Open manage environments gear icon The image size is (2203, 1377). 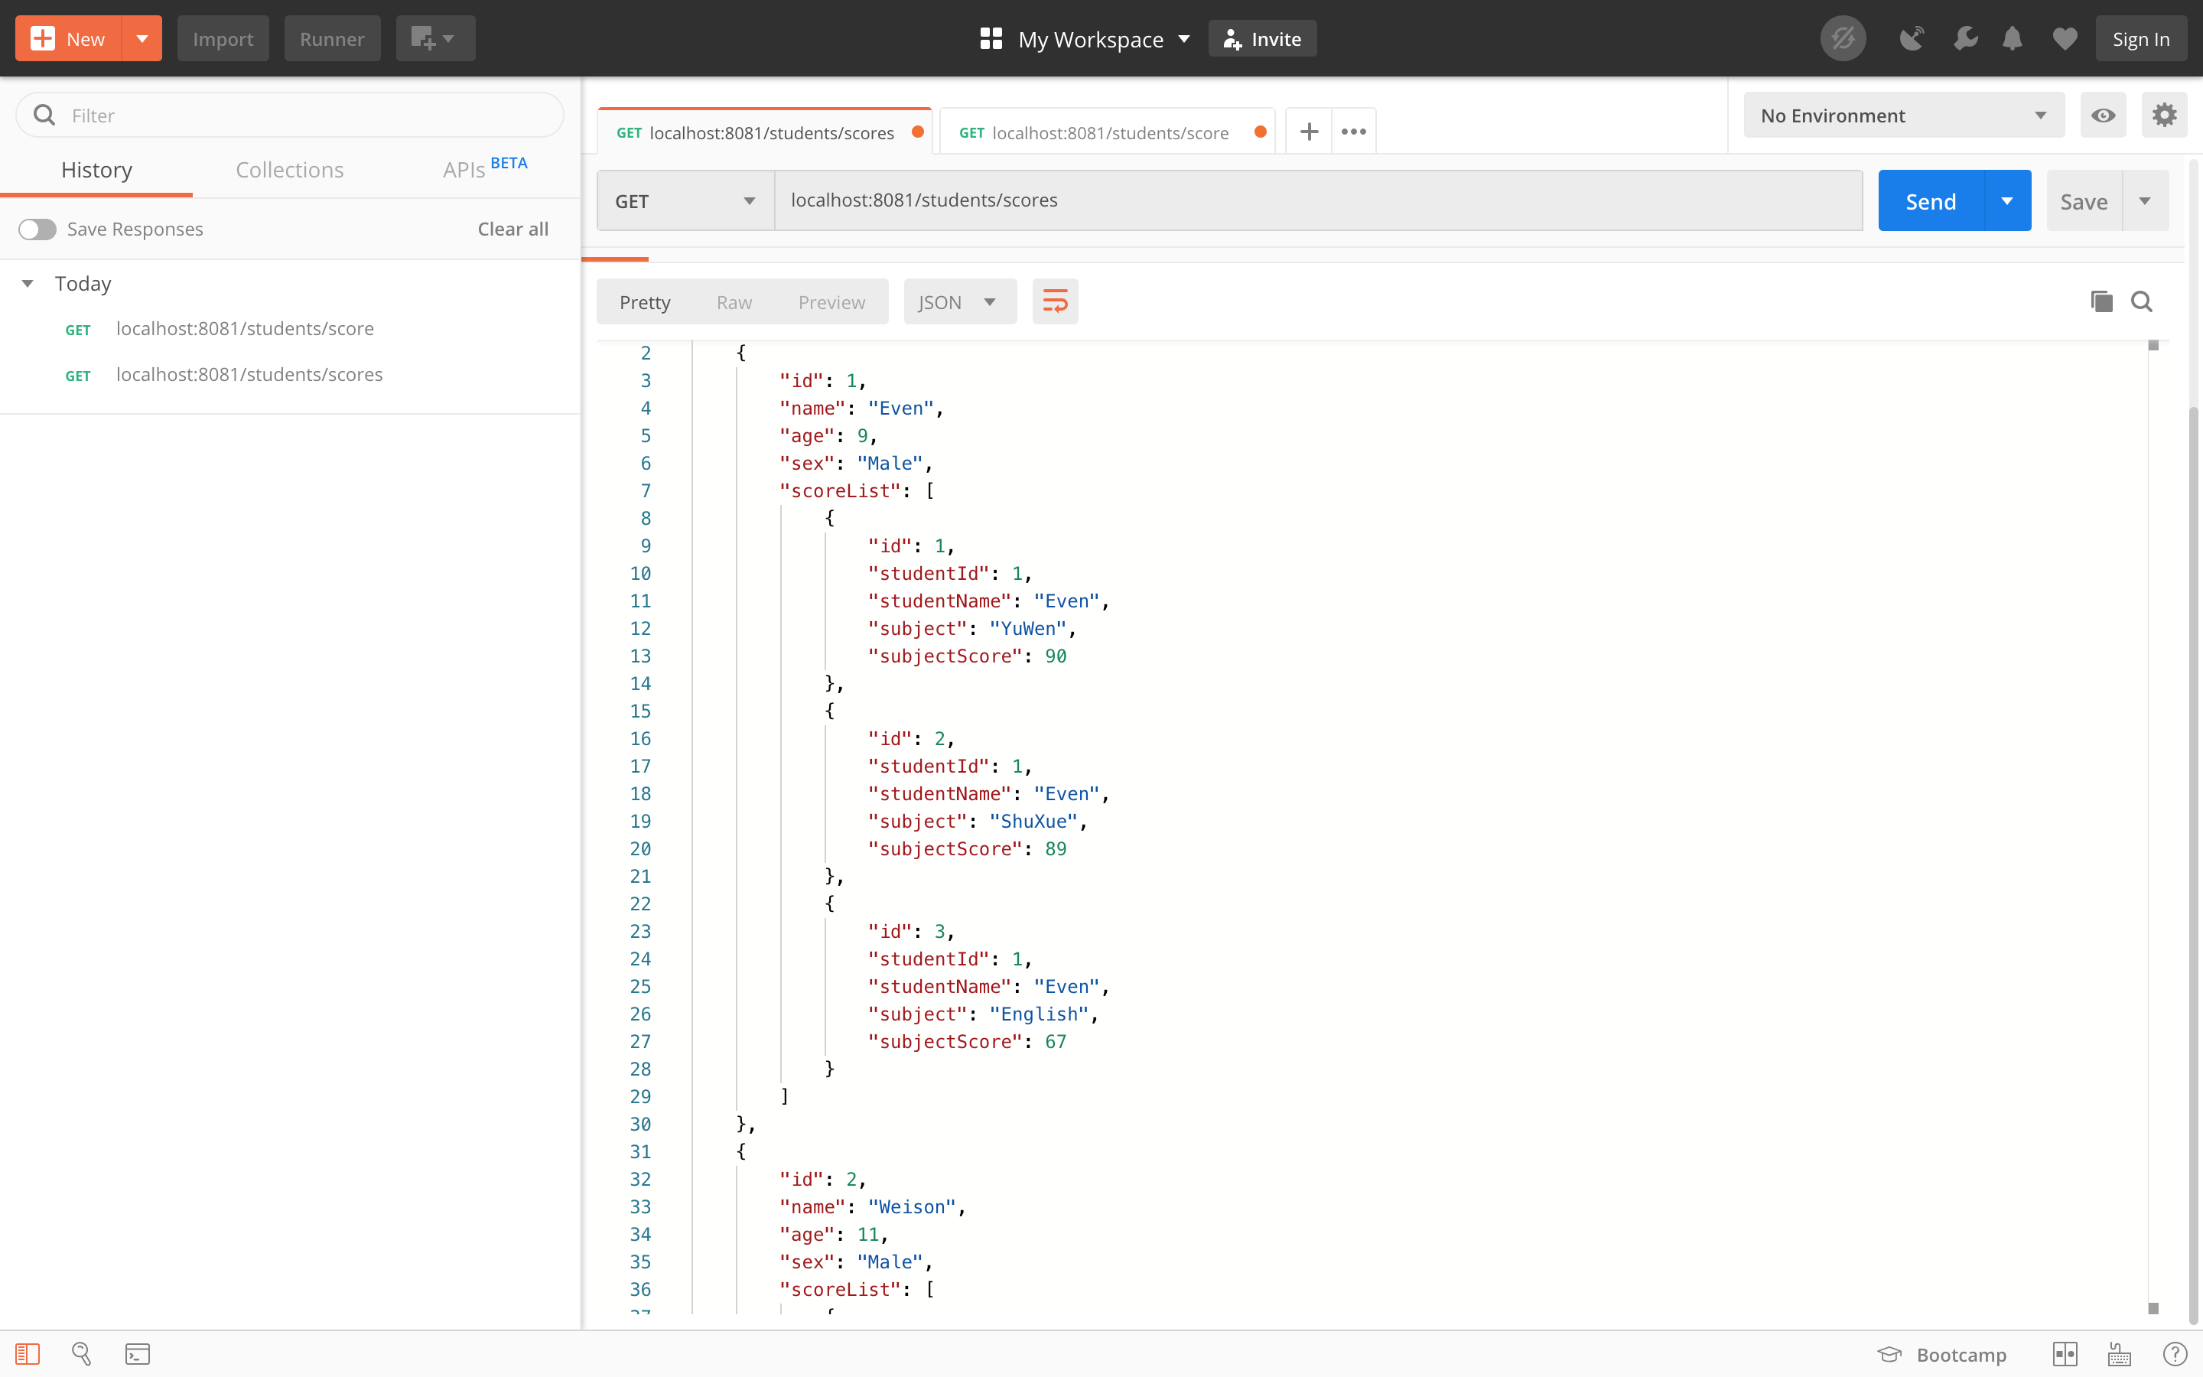point(2164,115)
